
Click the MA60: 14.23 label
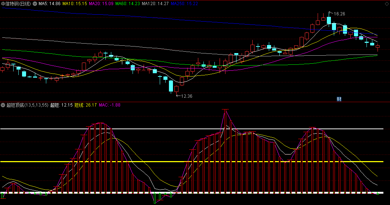pos(127,4)
